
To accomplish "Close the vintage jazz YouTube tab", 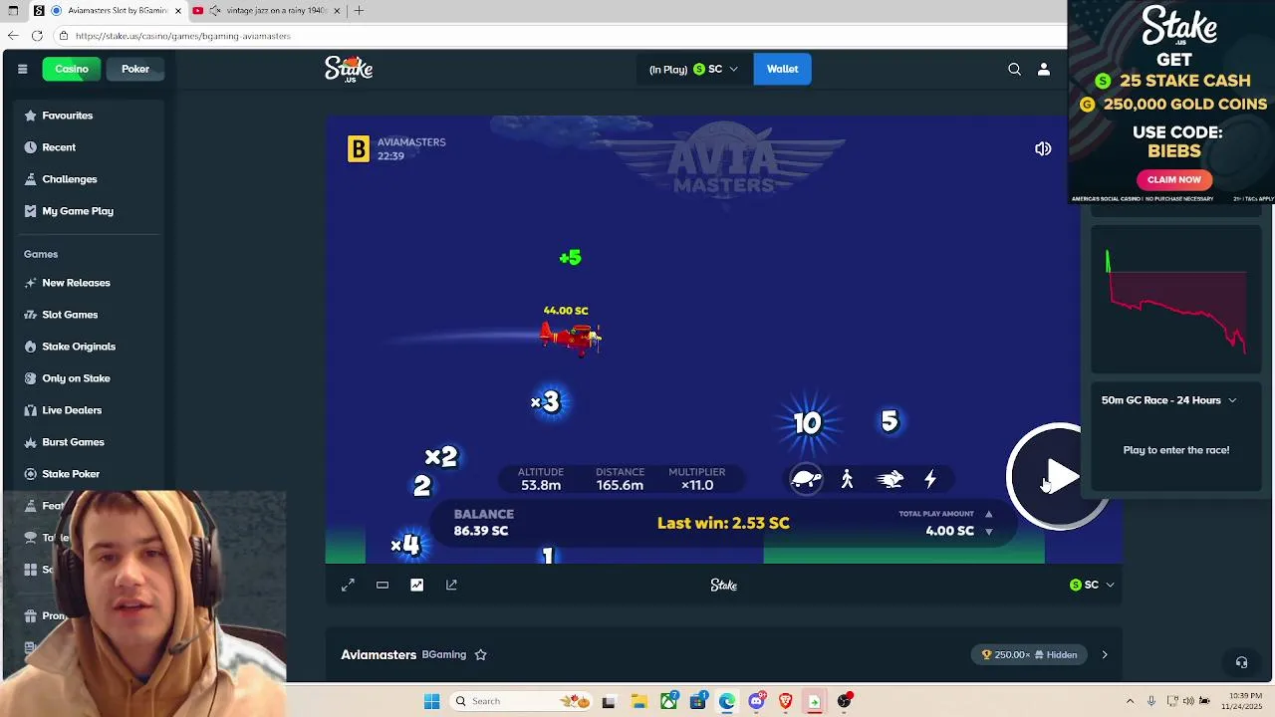I will 337,10.
